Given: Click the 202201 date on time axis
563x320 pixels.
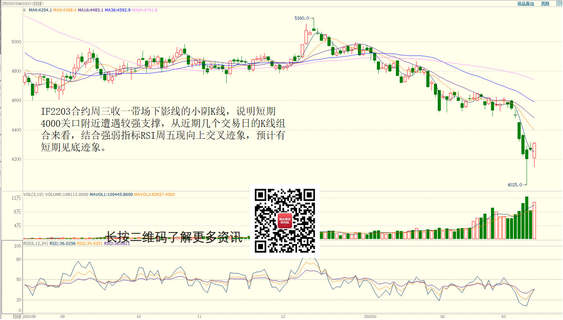Looking at the screenshot, I should 371,317.
